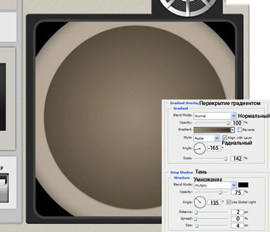The height and width of the screenshot is (232, 270).
Task: Click the Spread slider handle
Action: (x=196, y=219)
